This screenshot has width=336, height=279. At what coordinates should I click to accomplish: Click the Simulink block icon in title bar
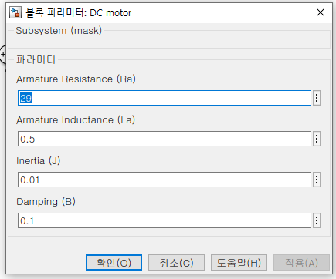click(15, 12)
